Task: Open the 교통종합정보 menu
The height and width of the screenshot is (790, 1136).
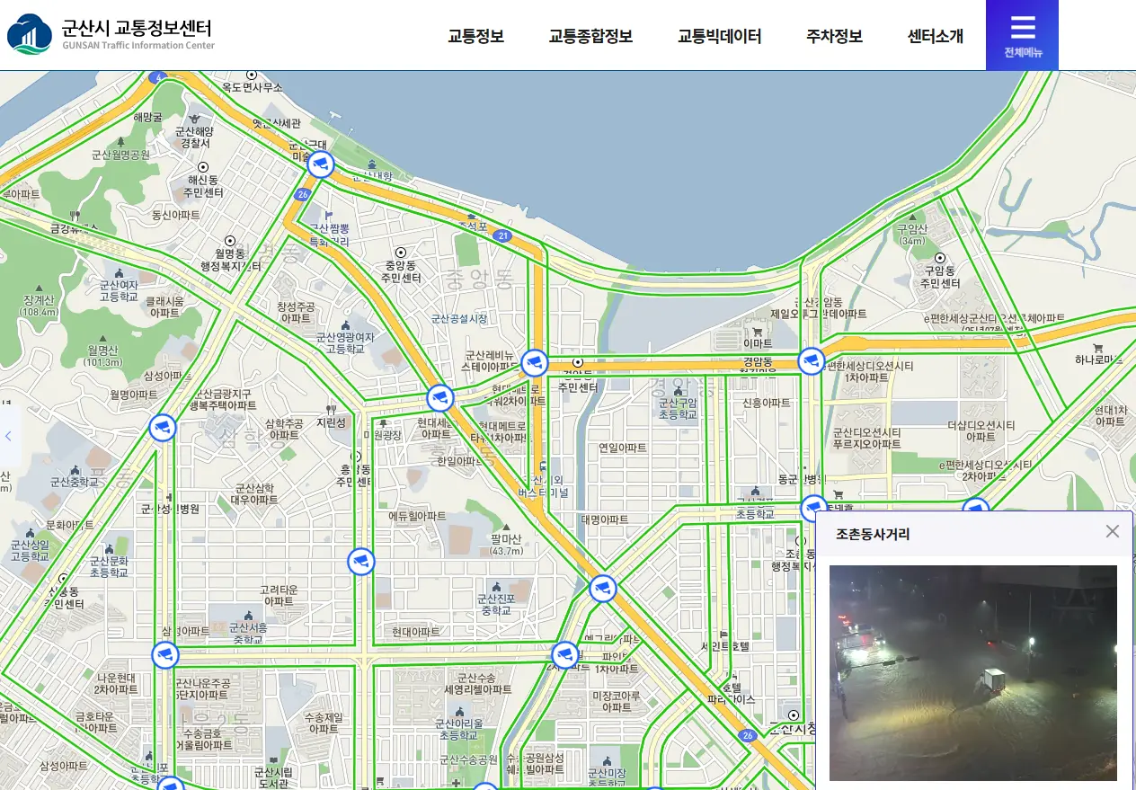Action: [x=590, y=37]
